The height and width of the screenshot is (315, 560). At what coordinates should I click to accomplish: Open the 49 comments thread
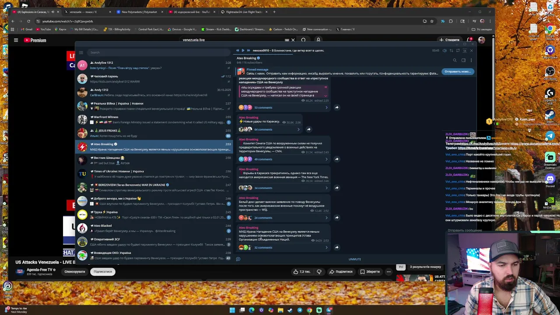[283, 159]
